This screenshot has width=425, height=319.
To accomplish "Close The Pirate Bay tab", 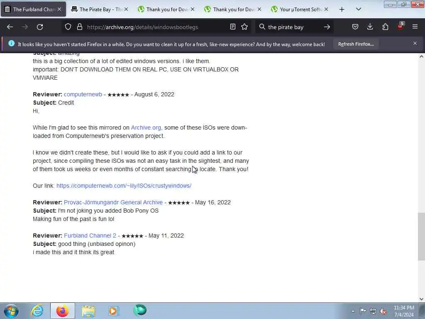I will click(126, 9).
